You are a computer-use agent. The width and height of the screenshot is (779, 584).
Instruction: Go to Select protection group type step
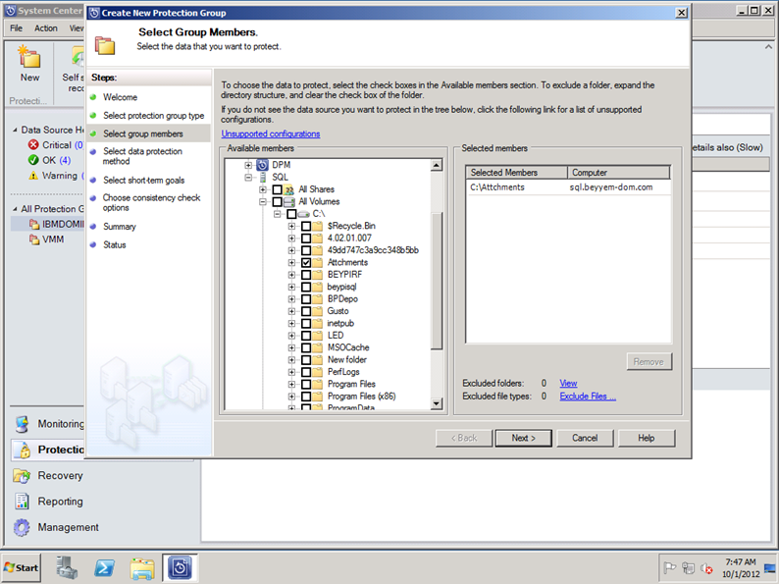pyautogui.click(x=153, y=115)
